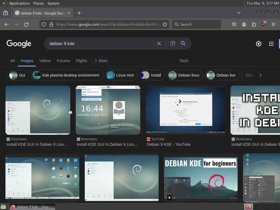Image resolution: width=280 pixels, height=210 pixels.
Task: Open the Tools search options
Action: pyautogui.click(x=184, y=61)
